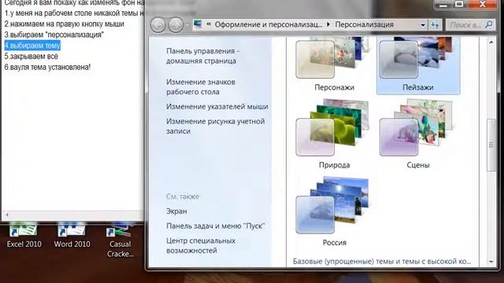504x283 pixels.
Task: Open Панель задач и меню "Пуск" link
Action: pyautogui.click(x=215, y=226)
